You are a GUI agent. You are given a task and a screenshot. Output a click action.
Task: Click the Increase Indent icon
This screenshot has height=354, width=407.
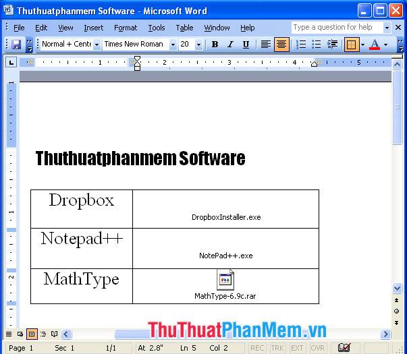coord(332,45)
